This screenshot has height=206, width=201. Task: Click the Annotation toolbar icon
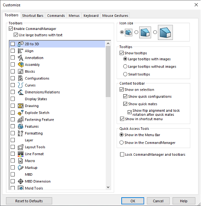click(21, 58)
